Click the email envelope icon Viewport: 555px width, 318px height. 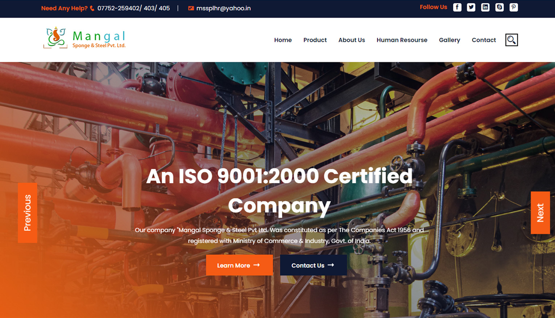191,8
